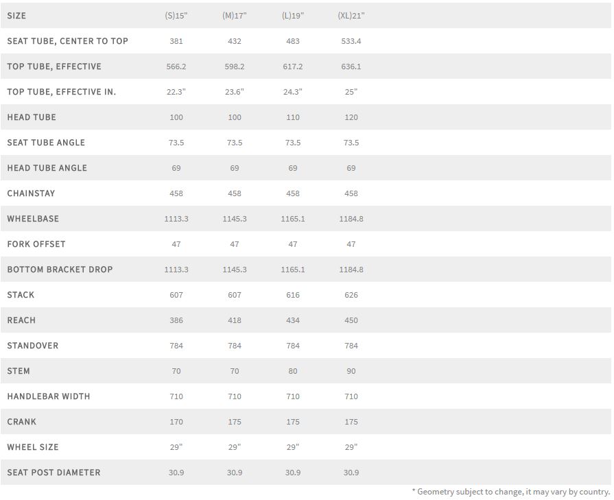Select the 418 reach value
Viewport: 614px width, 500px height.
(x=235, y=320)
